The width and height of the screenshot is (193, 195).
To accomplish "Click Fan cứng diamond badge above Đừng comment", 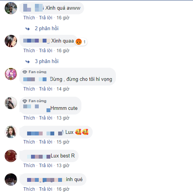I will point(25,72).
